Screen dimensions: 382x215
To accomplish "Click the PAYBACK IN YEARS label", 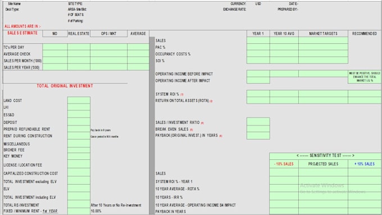I will (171, 211).
